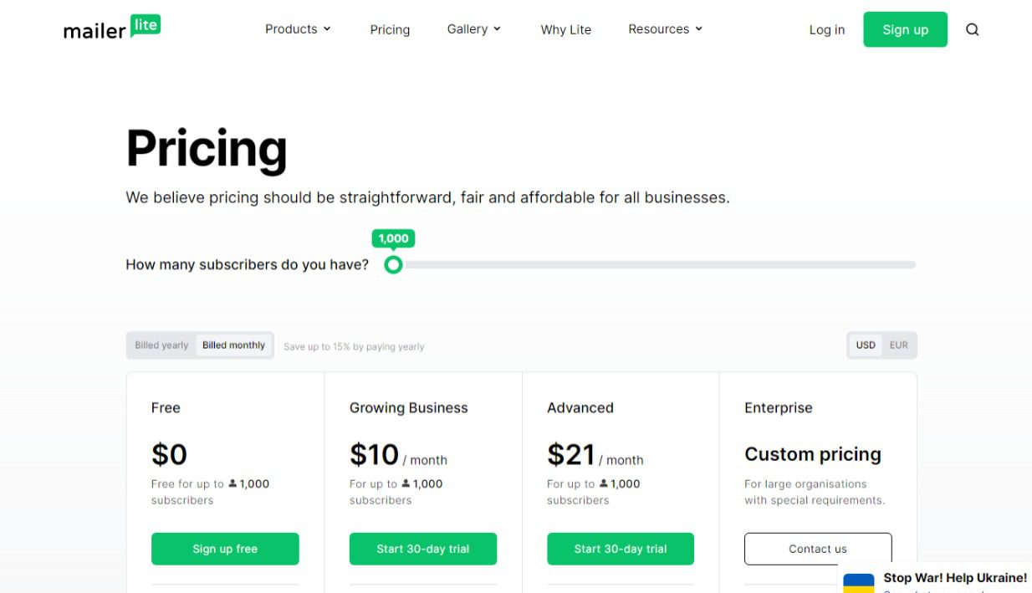
Task: Click the subscriber icon in Growing Business plan
Action: click(x=406, y=483)
